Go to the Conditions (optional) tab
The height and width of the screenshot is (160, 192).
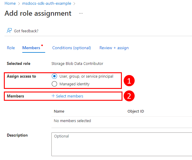click(x=72, y=48)
